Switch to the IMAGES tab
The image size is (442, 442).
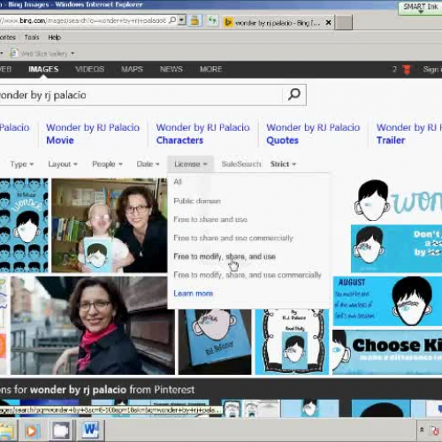point(43,69)
